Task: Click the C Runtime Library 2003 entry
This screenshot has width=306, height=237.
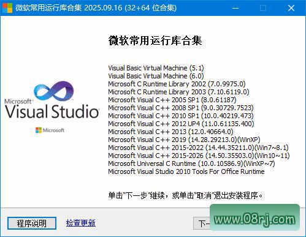Action: click(x=178, y=92)
